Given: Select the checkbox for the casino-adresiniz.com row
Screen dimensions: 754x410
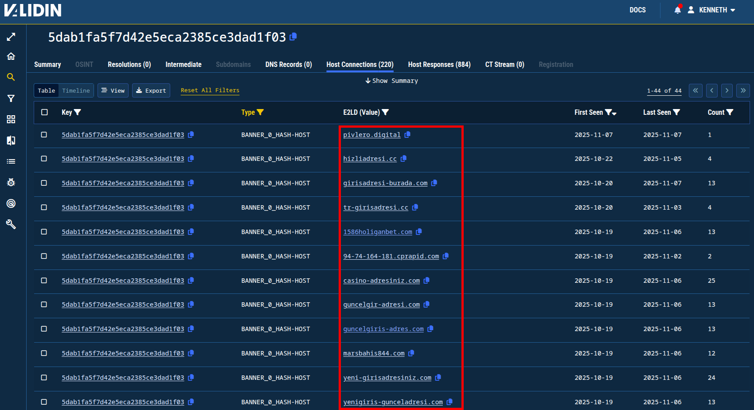Looking at the screenshot, I should (x=44, y=281).
